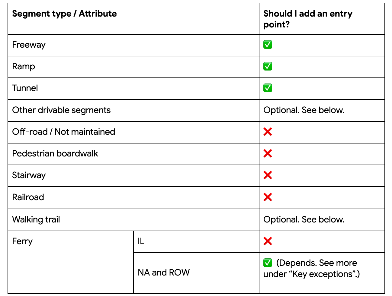Screen dimensions: 392x296
Task: Select the Freeway label cell
Action: [x=133, y=45]
